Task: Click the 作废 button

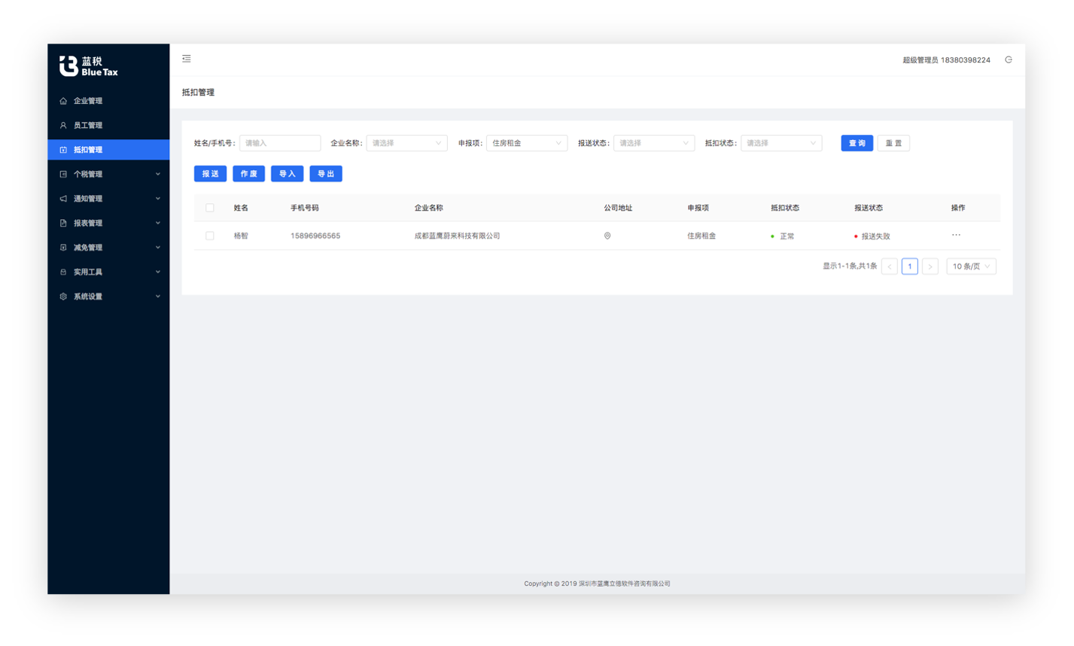Action: pos(248,174)
